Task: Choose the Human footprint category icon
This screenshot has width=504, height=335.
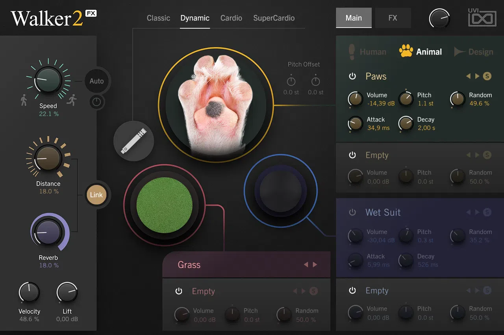Action: pyautogui.click(x=352, y=51)
